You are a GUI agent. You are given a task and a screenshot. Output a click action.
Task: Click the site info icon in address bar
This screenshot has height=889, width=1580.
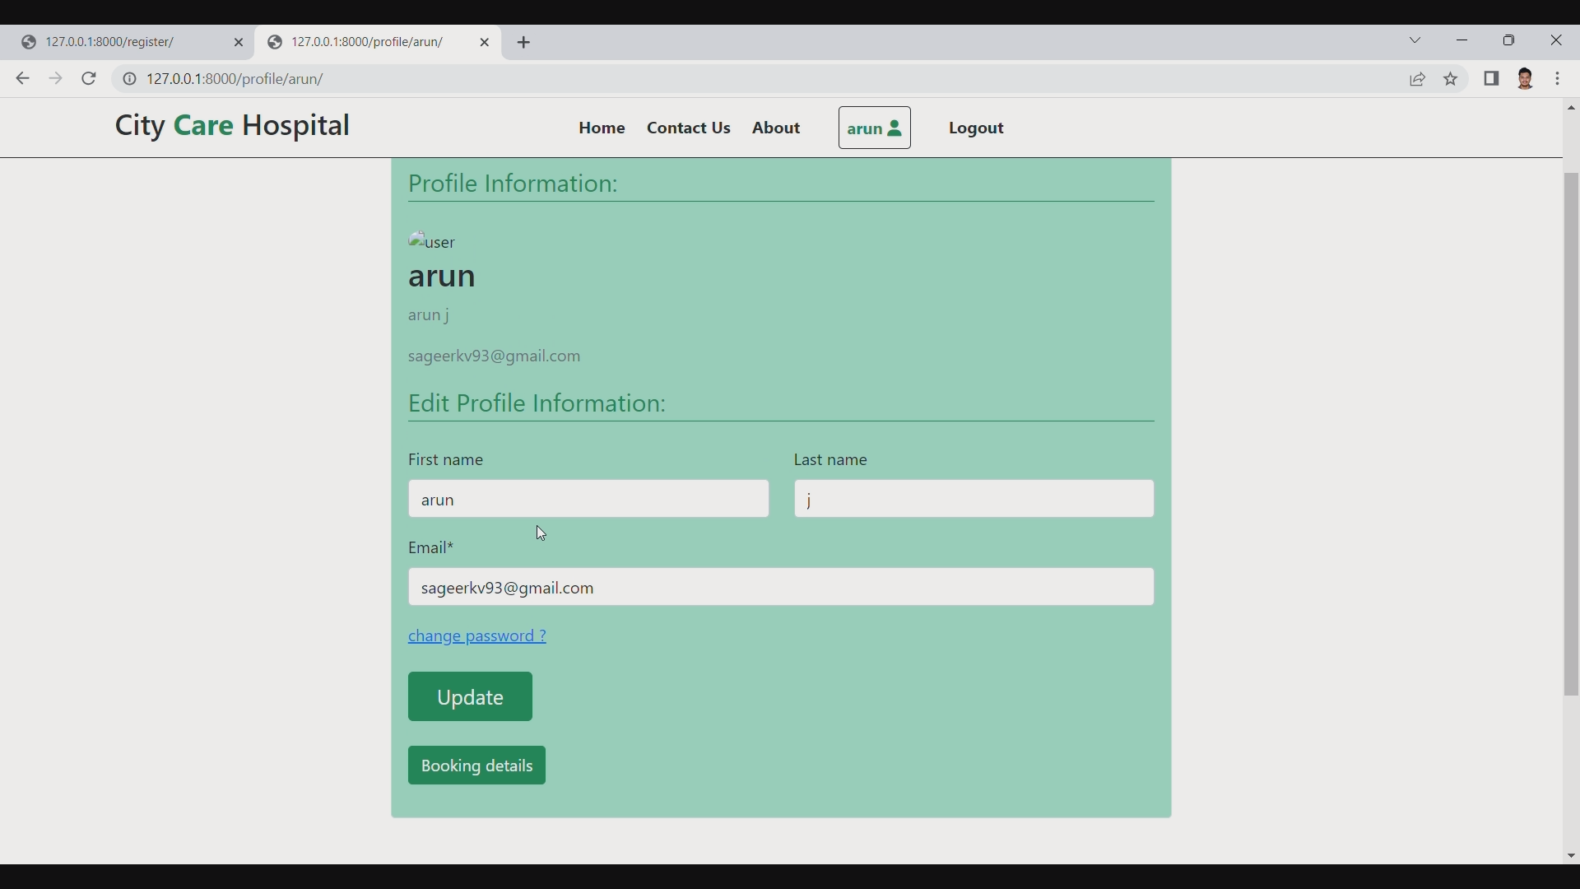click(x=129, y=79)
